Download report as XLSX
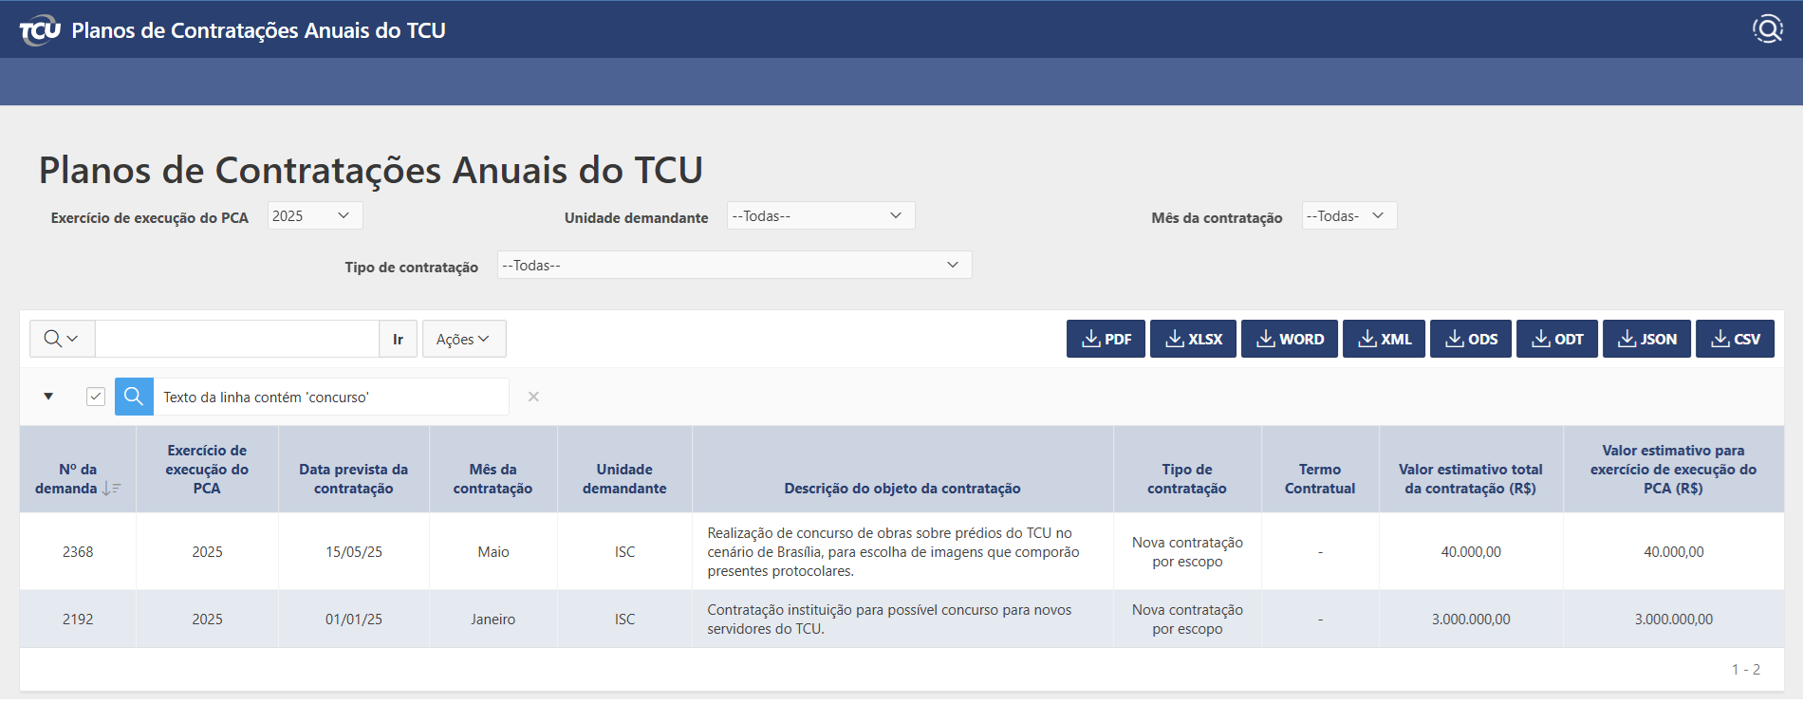This screenshot has width=1803, height=703. point(1193,339)
